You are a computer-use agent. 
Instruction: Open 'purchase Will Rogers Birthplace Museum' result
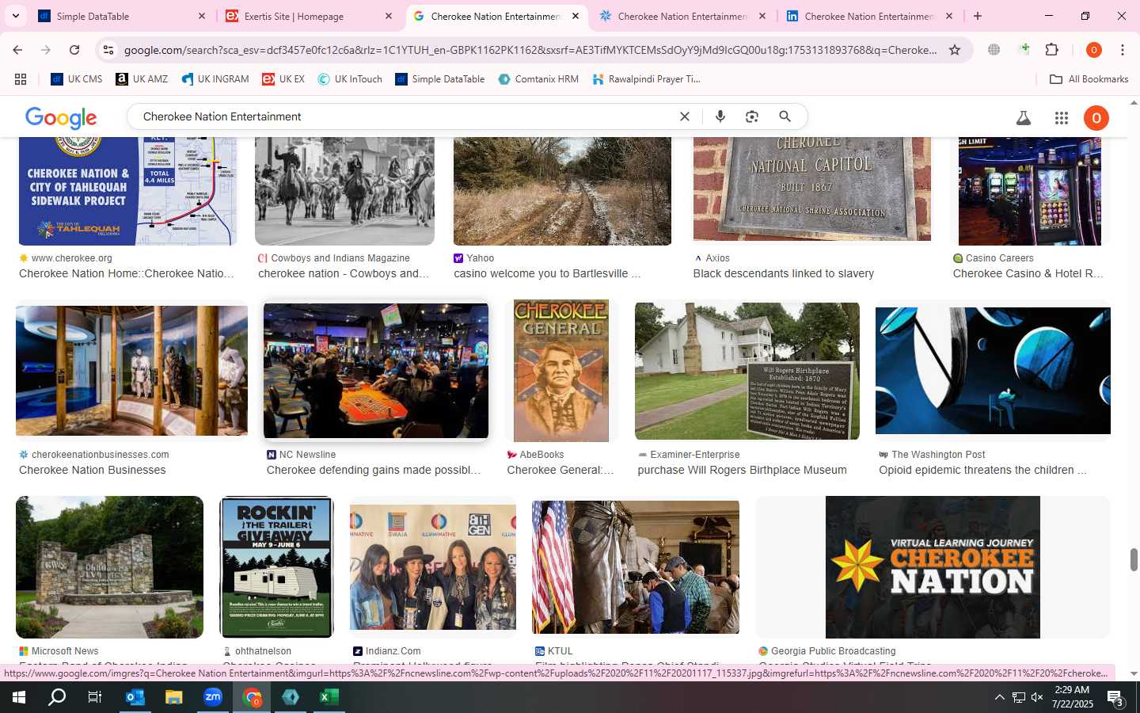pos(742,471)
